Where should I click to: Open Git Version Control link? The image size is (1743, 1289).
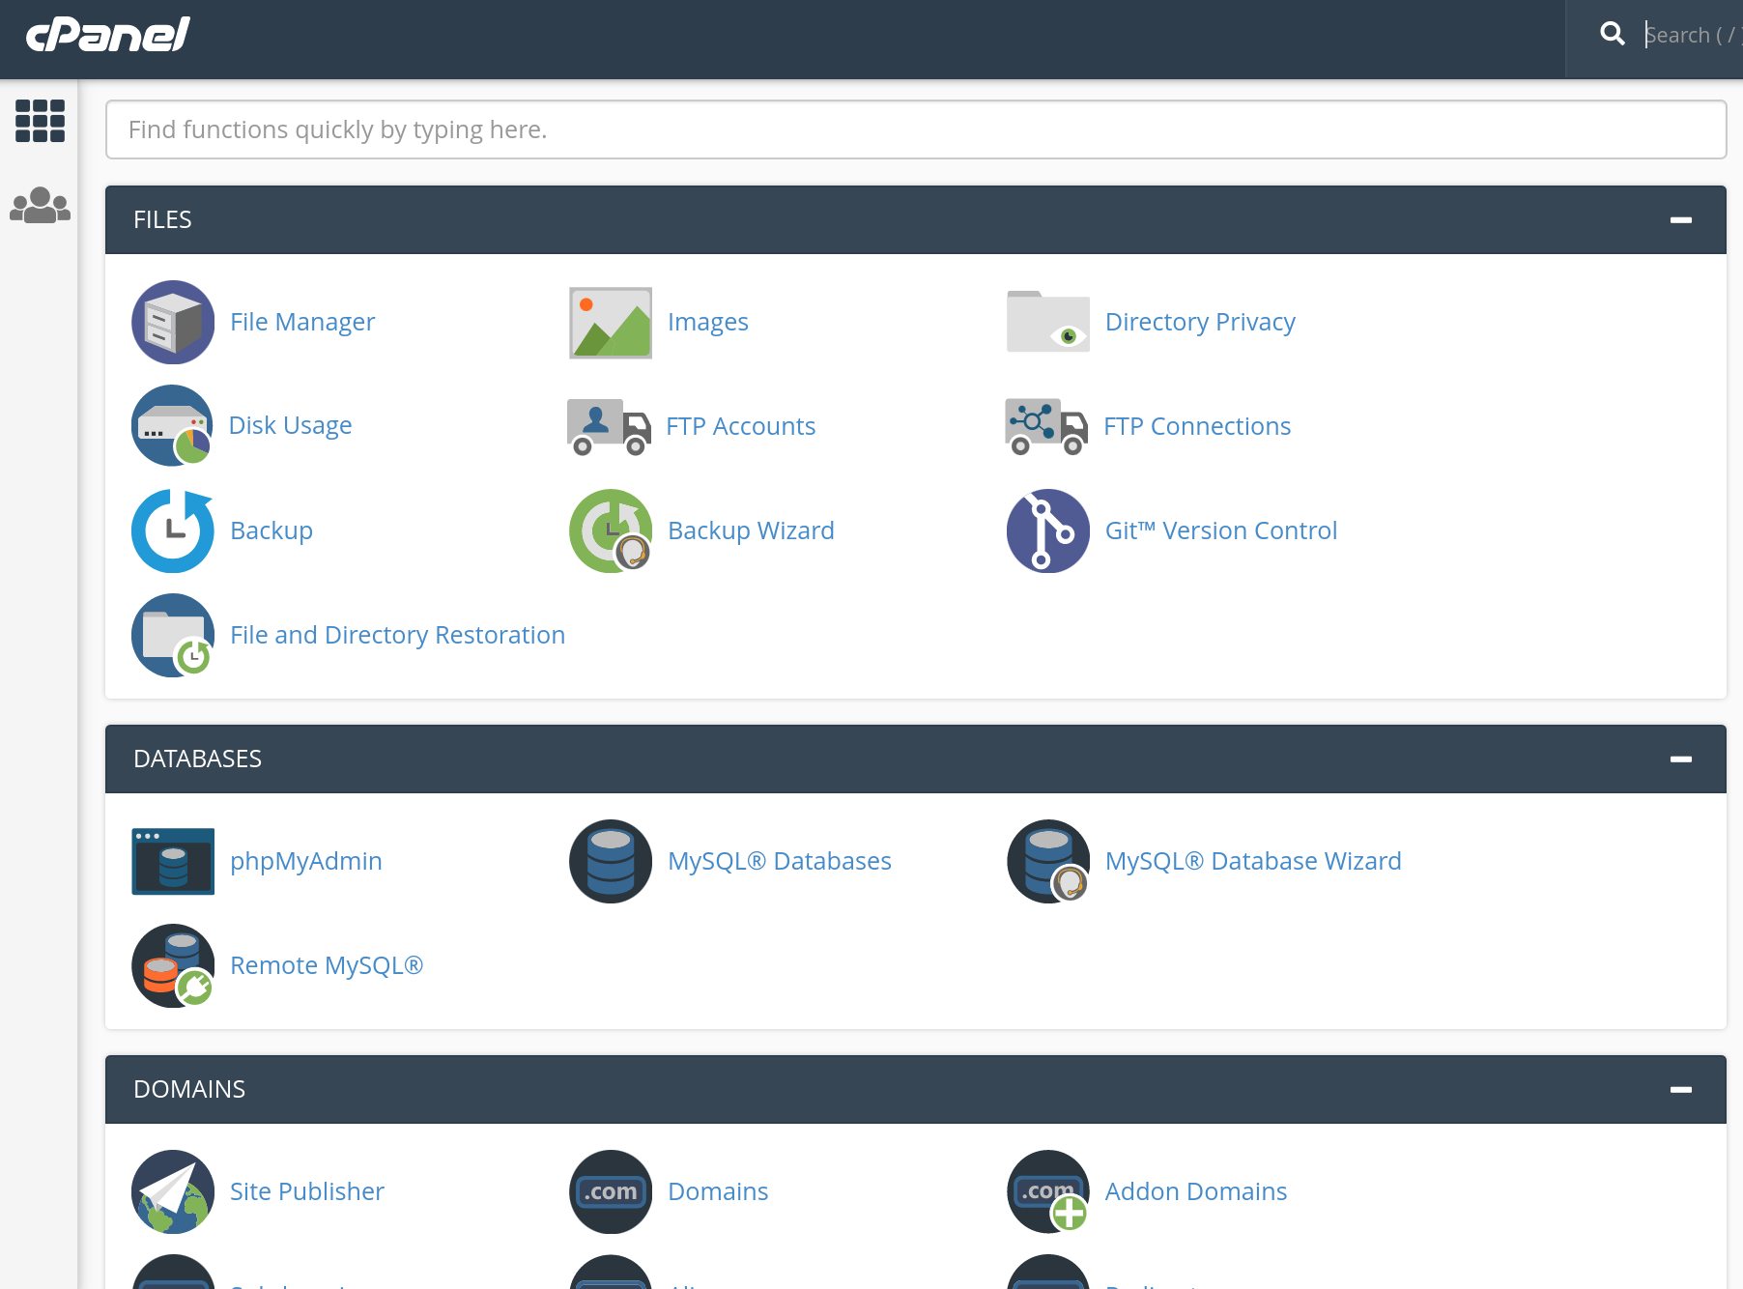point(1221,530)
